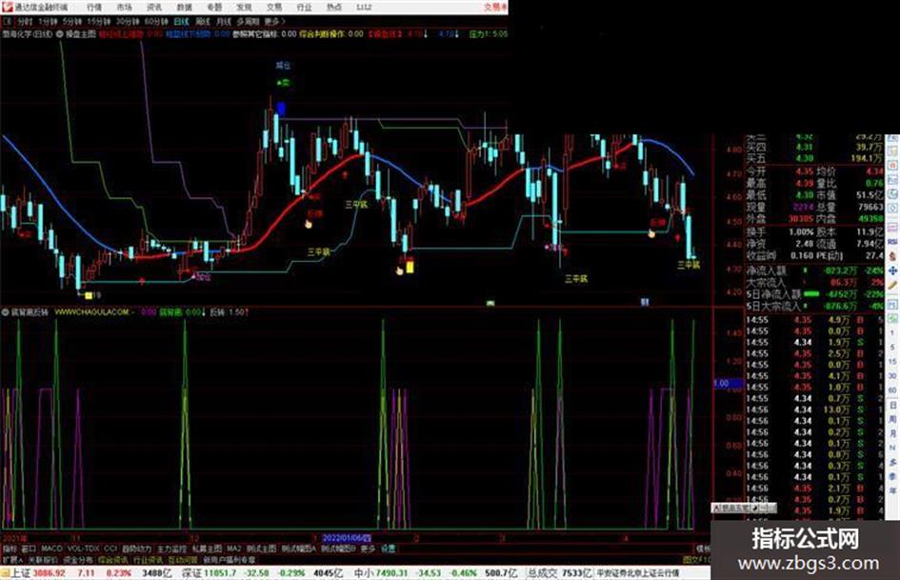Switch to the 趋势动力 indicator tab

pos(136,549)
